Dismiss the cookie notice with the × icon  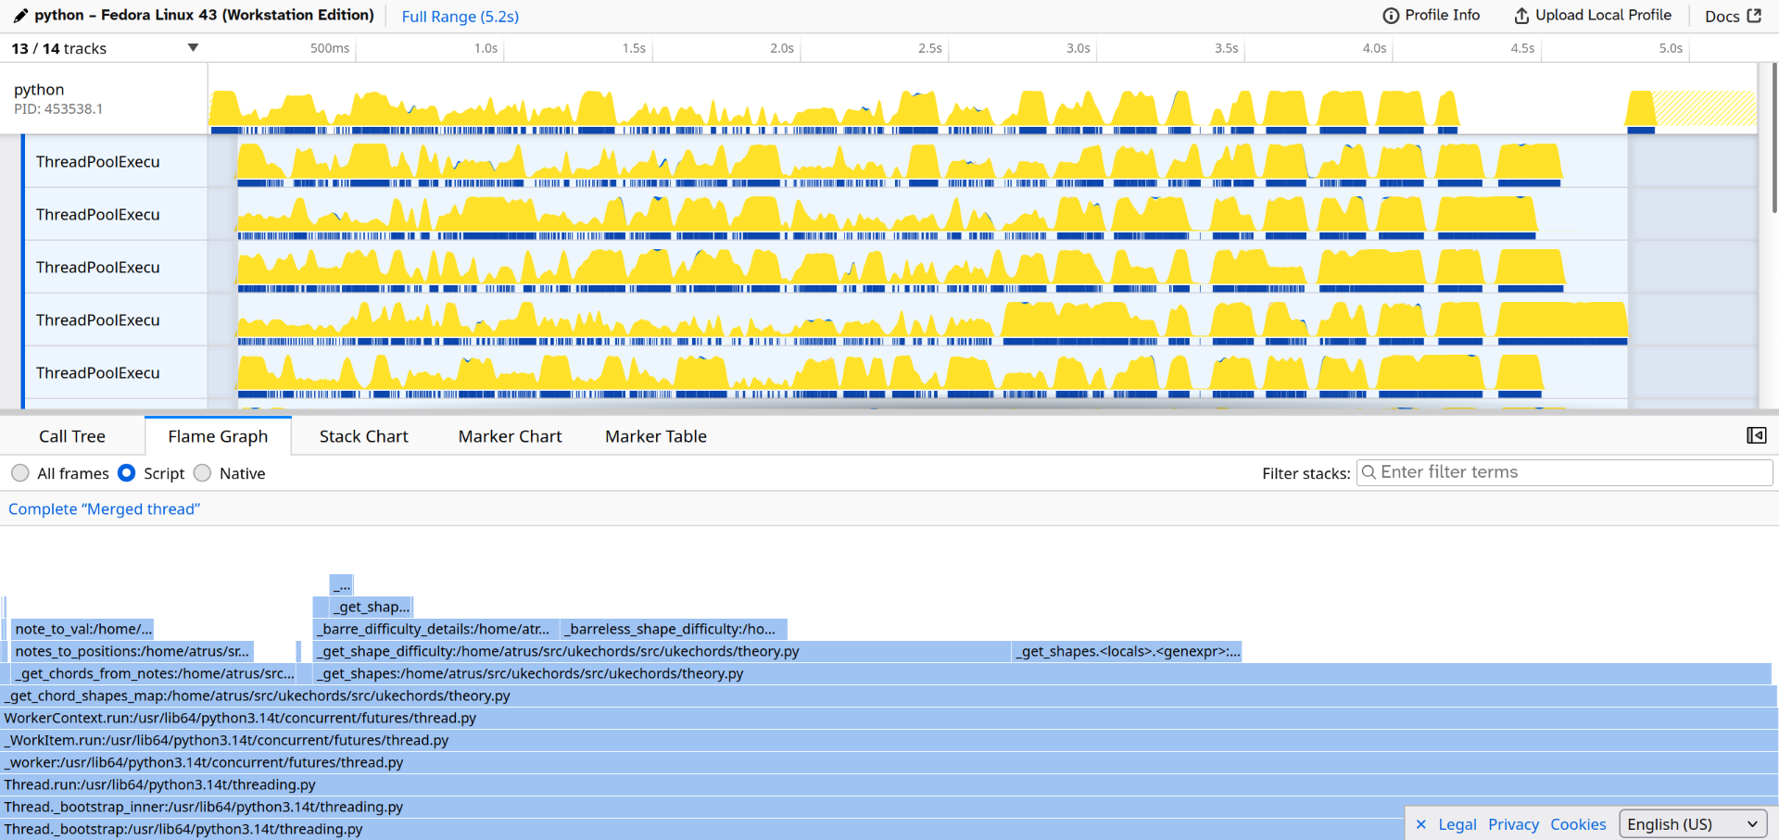tap(1421, 823)
